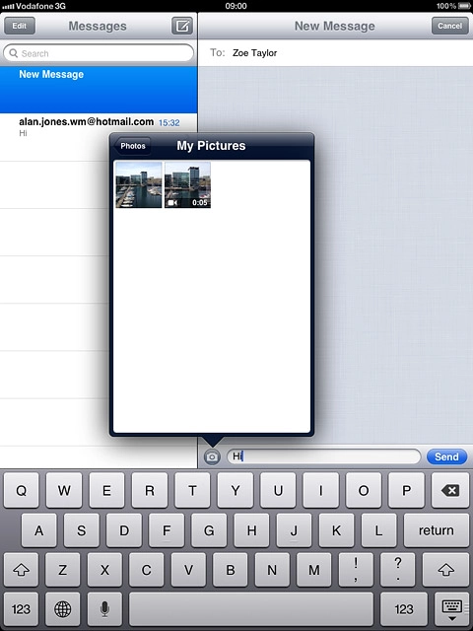Select the marina photo thumbnail
The width and height of the screenshot is (473, 631).
(x=139, y=184)
